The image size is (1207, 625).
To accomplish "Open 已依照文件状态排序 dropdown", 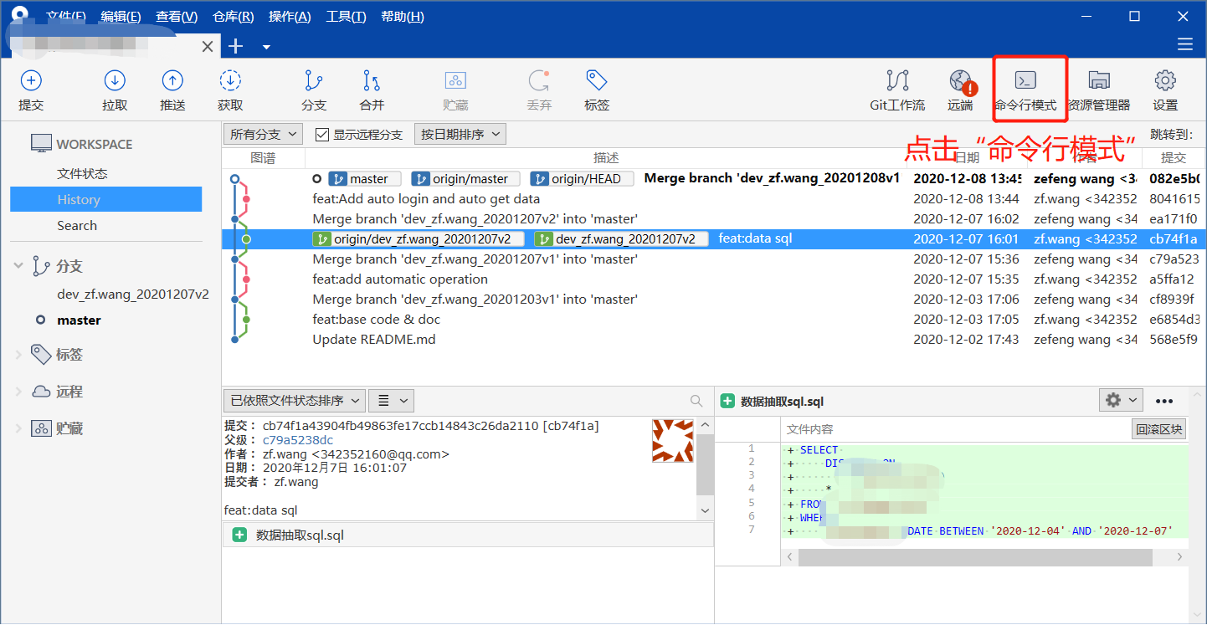I will [x=295, y=400].
